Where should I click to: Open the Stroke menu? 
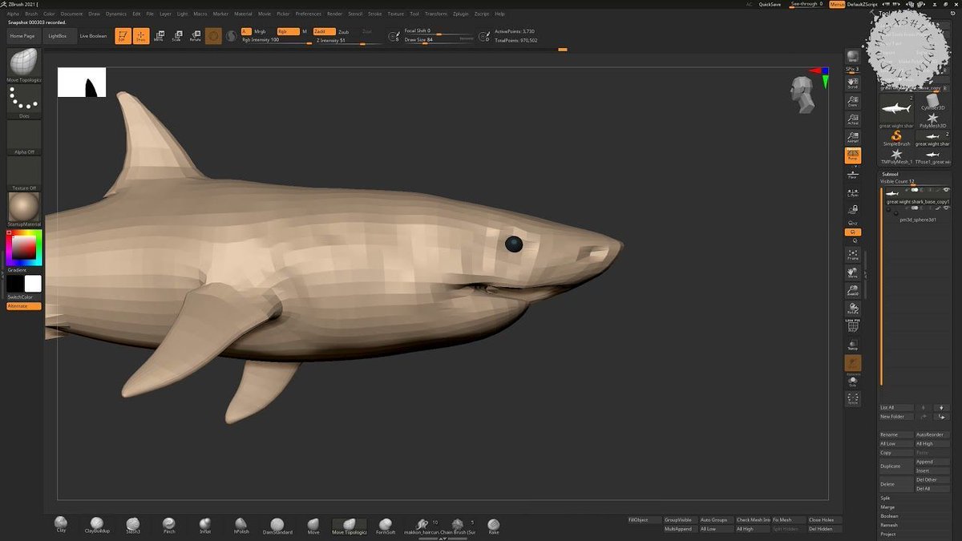click(374, 14)
